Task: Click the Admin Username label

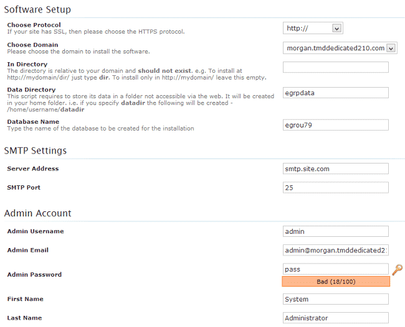Action: 36,231
